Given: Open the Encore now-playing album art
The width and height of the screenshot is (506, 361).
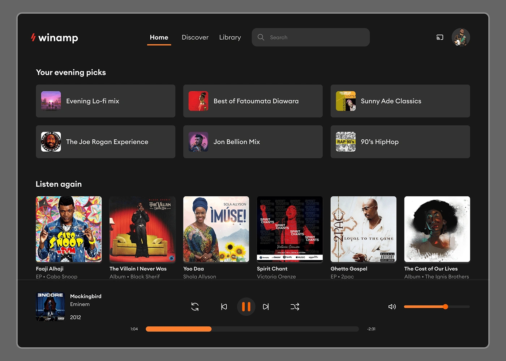Looking at the screenshot, I should 50,306.
